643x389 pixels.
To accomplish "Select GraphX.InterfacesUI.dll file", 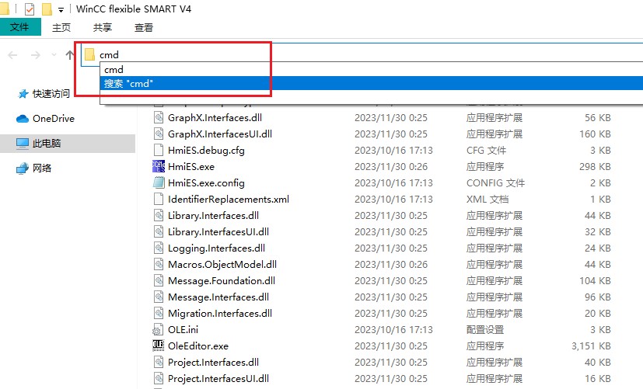I will pos(220,134).
